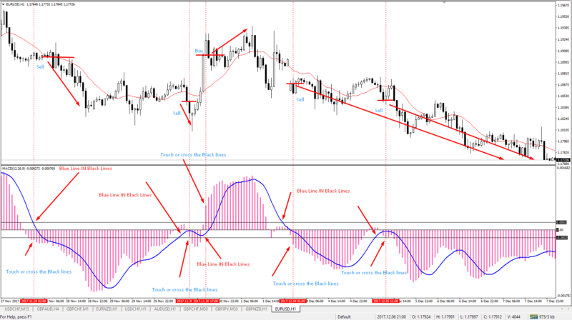572x320 pixels.
Task: Click the connection status bars icon
Action: (x=533, y=316)
